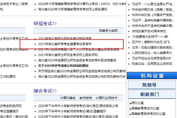This screenshot has width=177, height=118.
Task: Select the 计算机应用技术 tab
Action: [x=106, y=98]
